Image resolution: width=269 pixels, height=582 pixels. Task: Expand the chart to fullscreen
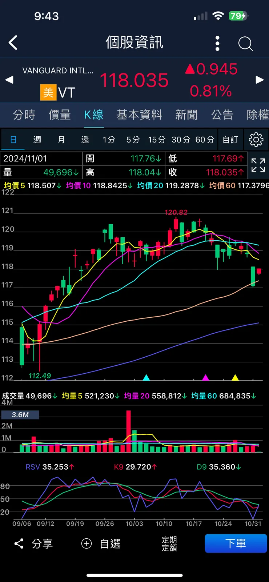(258, 165)
